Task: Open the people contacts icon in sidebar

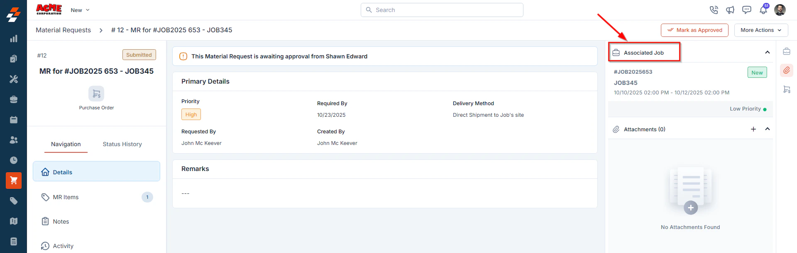Action: (14, 140)
